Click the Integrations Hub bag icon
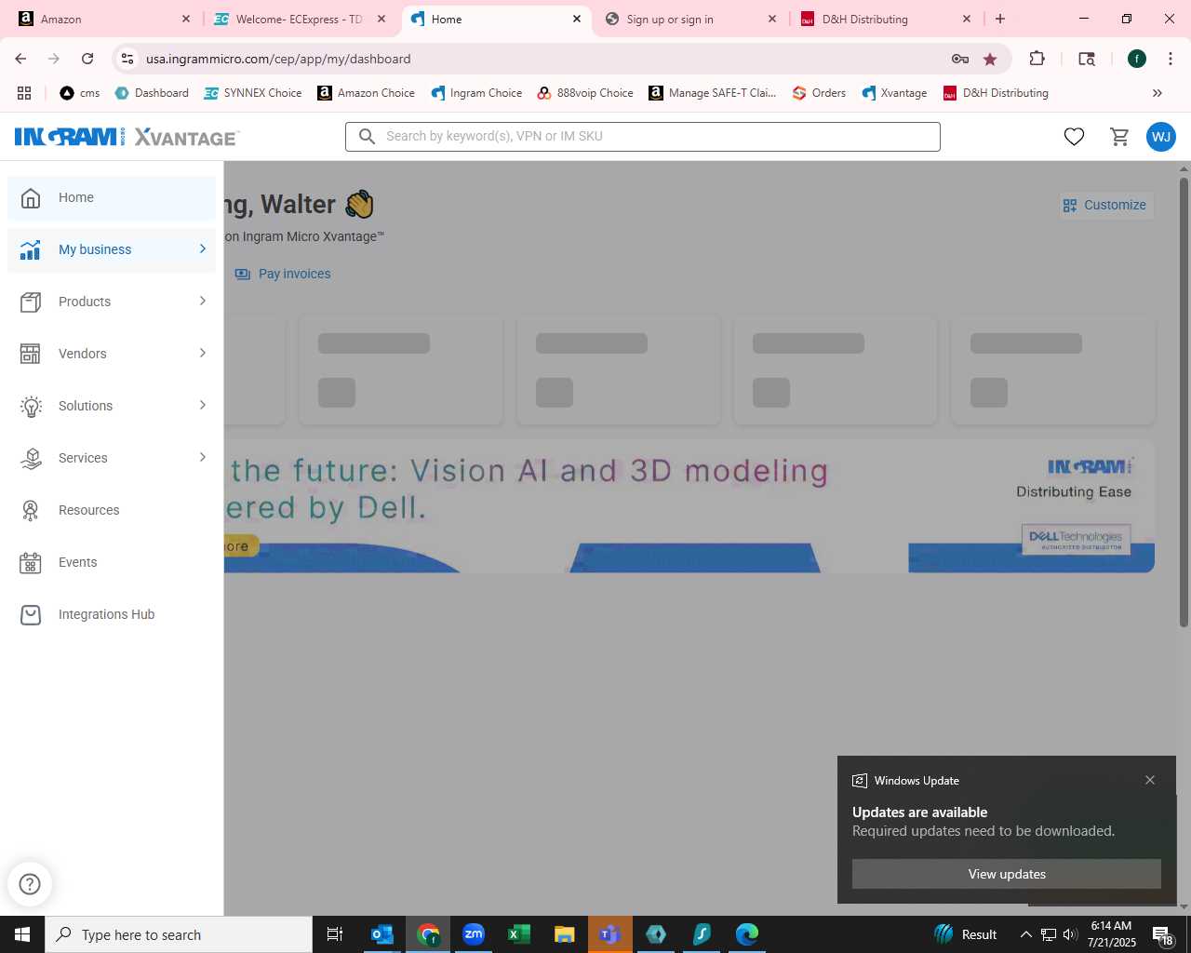Screen dimensions: 1191x953 coord(31,614)
